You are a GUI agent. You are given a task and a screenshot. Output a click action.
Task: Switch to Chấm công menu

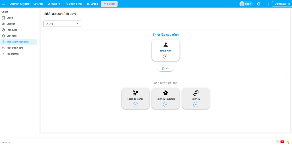73,4
